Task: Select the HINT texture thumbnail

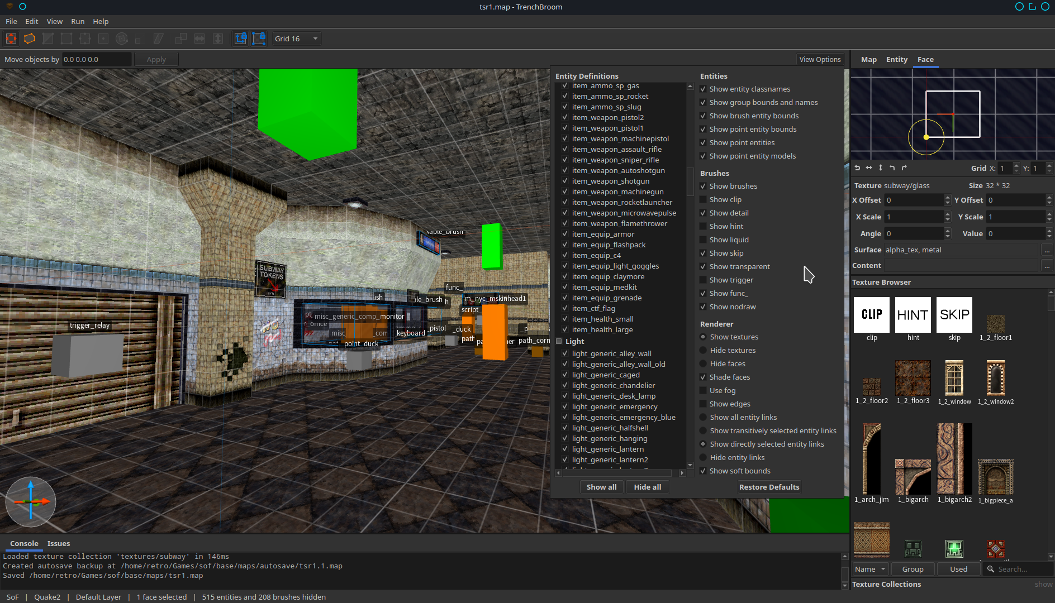Action: pyautogui.click(x=913, y=315)
